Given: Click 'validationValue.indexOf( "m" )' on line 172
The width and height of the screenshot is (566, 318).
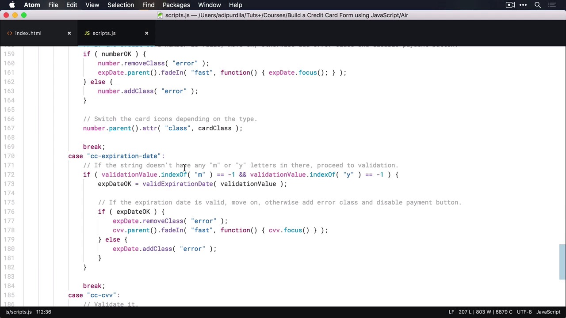Looking at the screenshot, I should (157, 174).
